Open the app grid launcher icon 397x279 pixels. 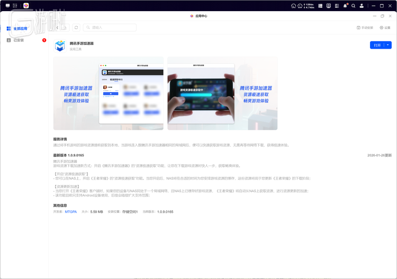pos(15,5)
